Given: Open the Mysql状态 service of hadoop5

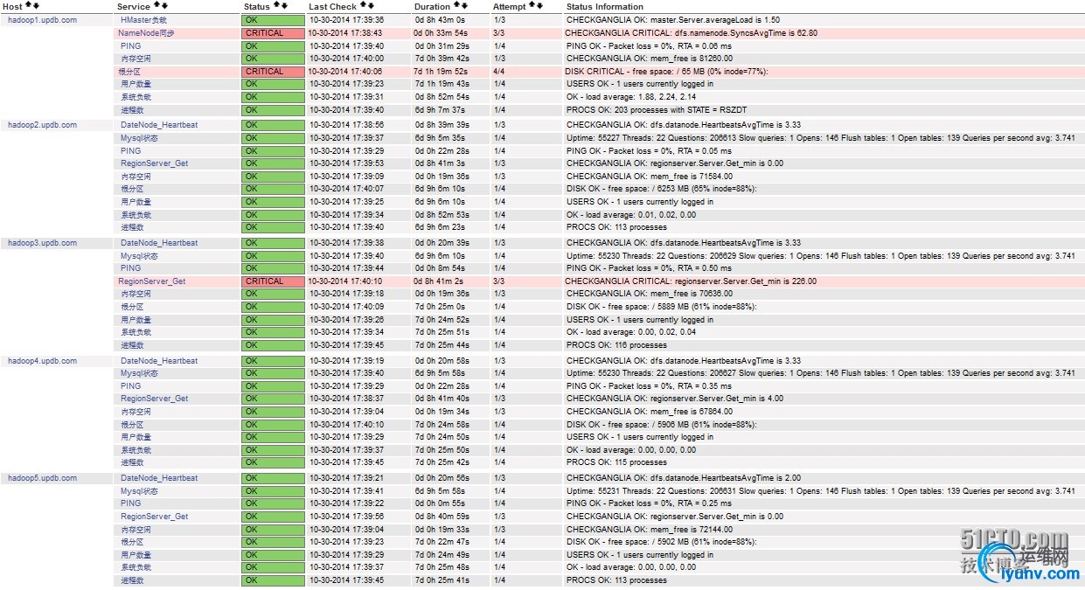Looking at the screenshot, I should [139, 491].
